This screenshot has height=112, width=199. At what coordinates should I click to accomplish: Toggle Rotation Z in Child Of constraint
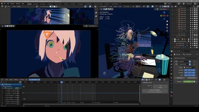pyautogui.click(x=193, y=72)
